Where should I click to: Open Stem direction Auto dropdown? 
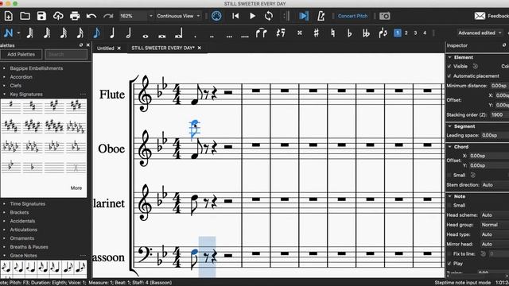(495, 185)
